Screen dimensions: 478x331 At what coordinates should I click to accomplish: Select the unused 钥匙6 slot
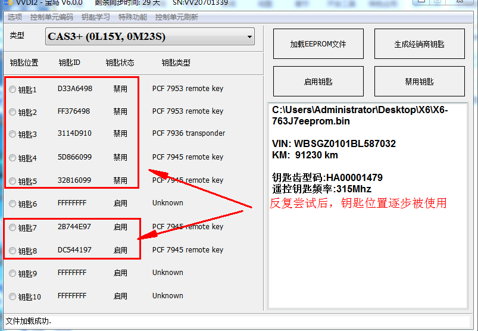coord(13,204)
